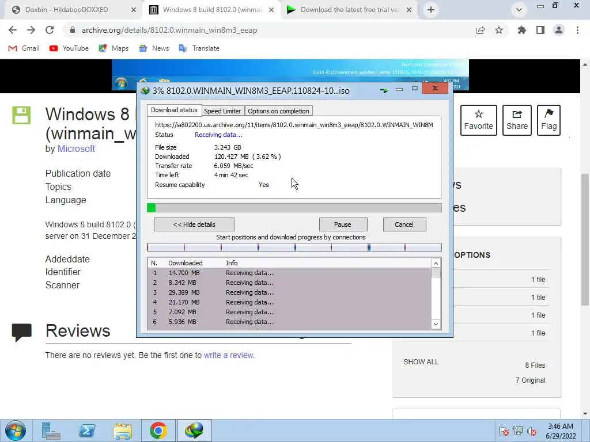This screenshot has width=590, height=442.
Task: Click the Hide details button
Action: pos(194,224)
